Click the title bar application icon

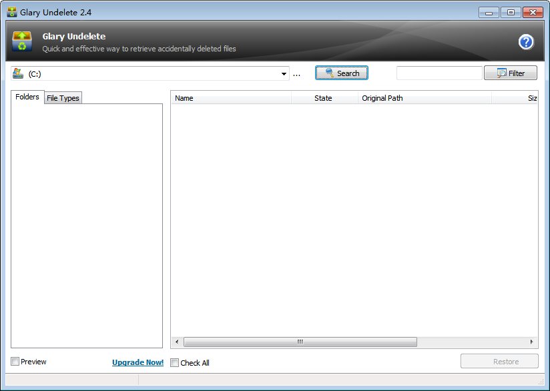[11, 12]
